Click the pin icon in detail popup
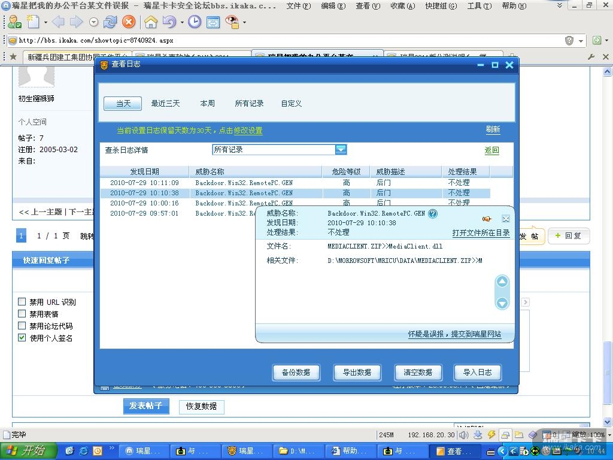The width and height of the screenshot is (613, 460). click(x=487, y=219)
